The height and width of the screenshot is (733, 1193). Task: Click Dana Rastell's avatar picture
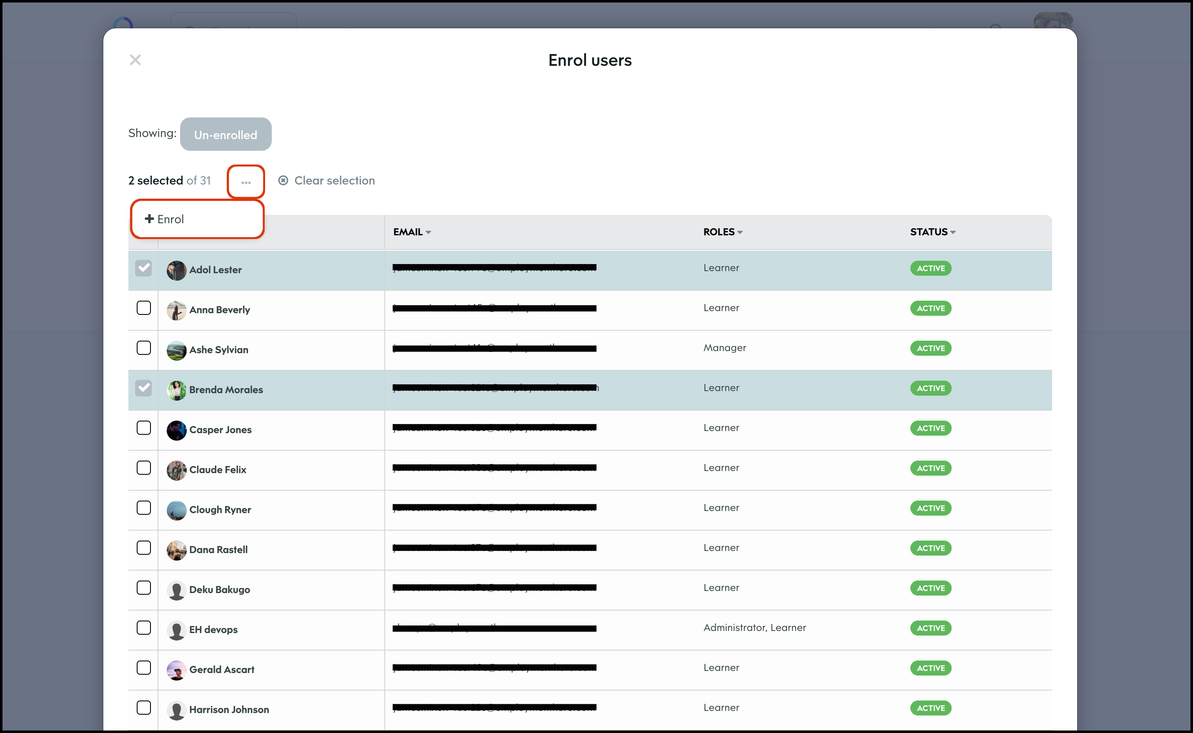177,550
